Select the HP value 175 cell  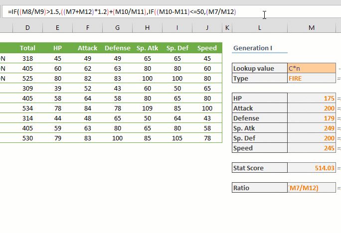(312, 98)
